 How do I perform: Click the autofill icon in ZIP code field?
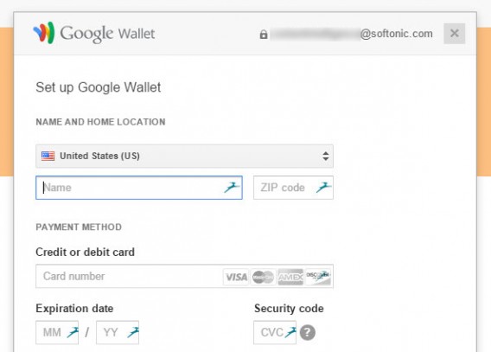point(323,188)
